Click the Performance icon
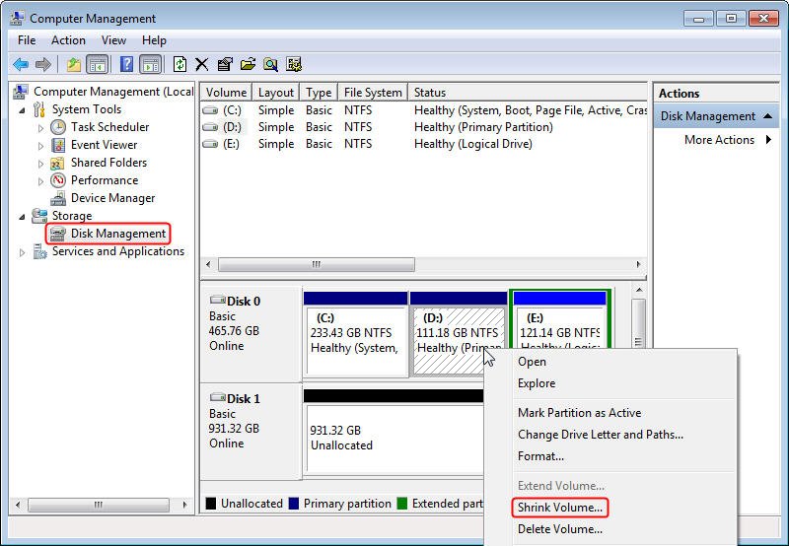 pos(58,180)
